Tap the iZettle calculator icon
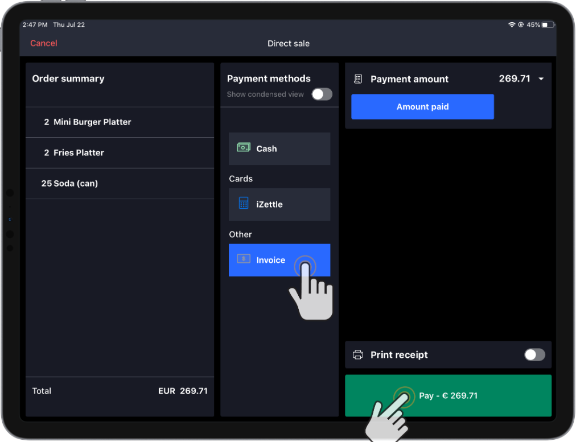Image resolution: width=576 pixels, height=442 pixels. (x=244, y=204)
